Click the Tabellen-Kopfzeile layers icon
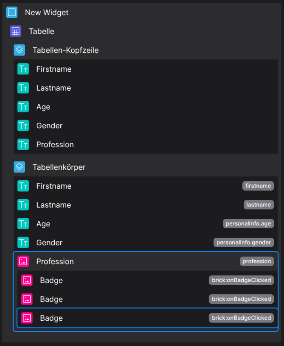The height and width of the screenshot is (346, 284). [x=19, y=50]
